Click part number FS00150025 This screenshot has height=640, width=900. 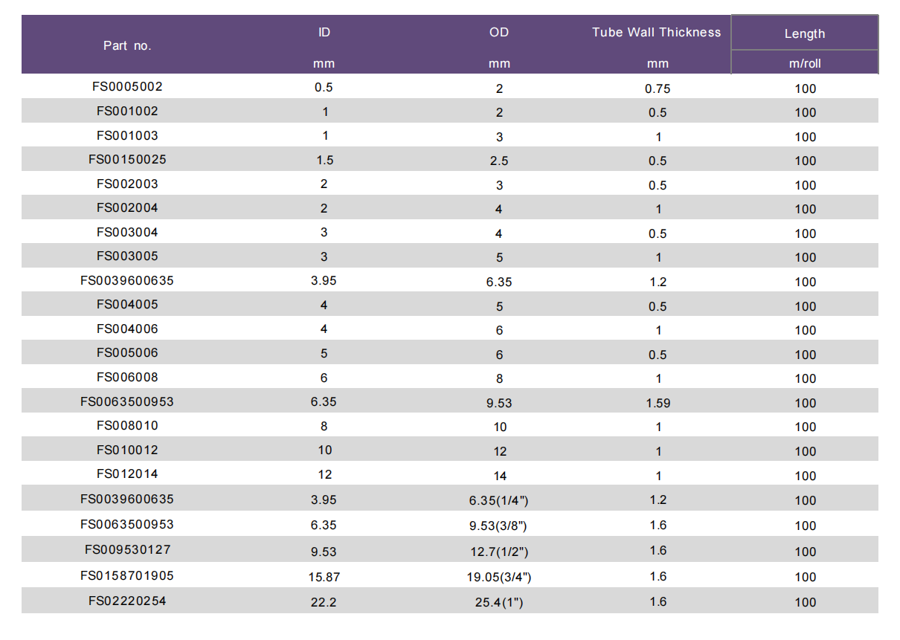click(x=127, y=160)
